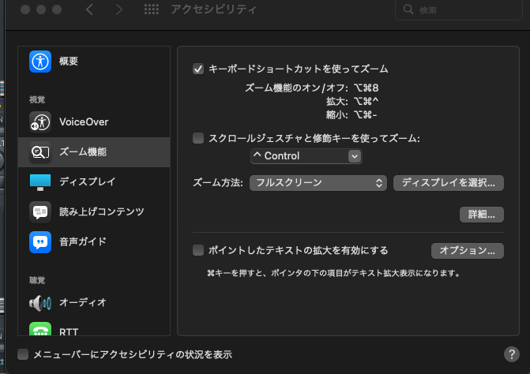This screenshot has height=374, width=530.
Task: Open the オプション... button
Action: click(467, 251)
